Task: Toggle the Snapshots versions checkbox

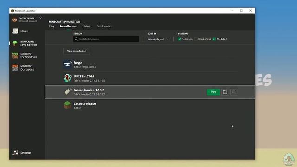Action: click(196, 39)
